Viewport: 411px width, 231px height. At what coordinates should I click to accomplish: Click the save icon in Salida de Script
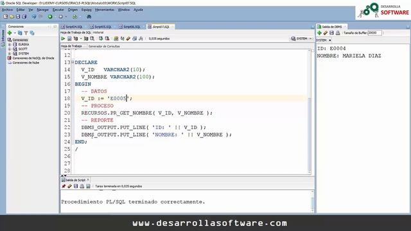76,186
